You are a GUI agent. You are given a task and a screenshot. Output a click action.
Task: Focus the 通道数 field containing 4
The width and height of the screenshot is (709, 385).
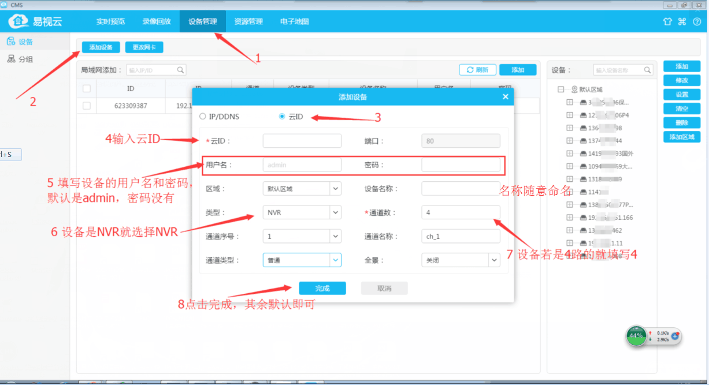click(x=461, y=212)
